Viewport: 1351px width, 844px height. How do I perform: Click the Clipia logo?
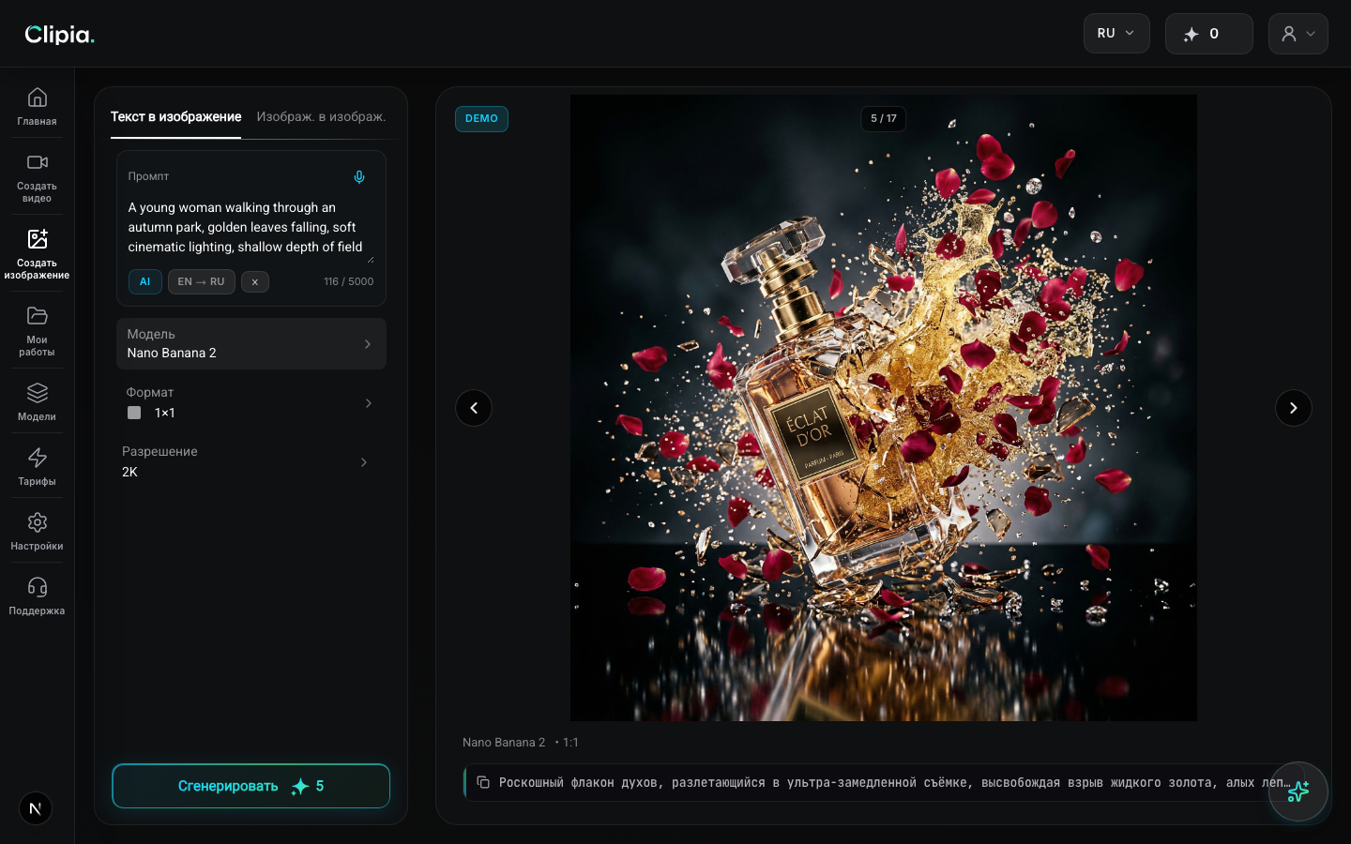59,35
